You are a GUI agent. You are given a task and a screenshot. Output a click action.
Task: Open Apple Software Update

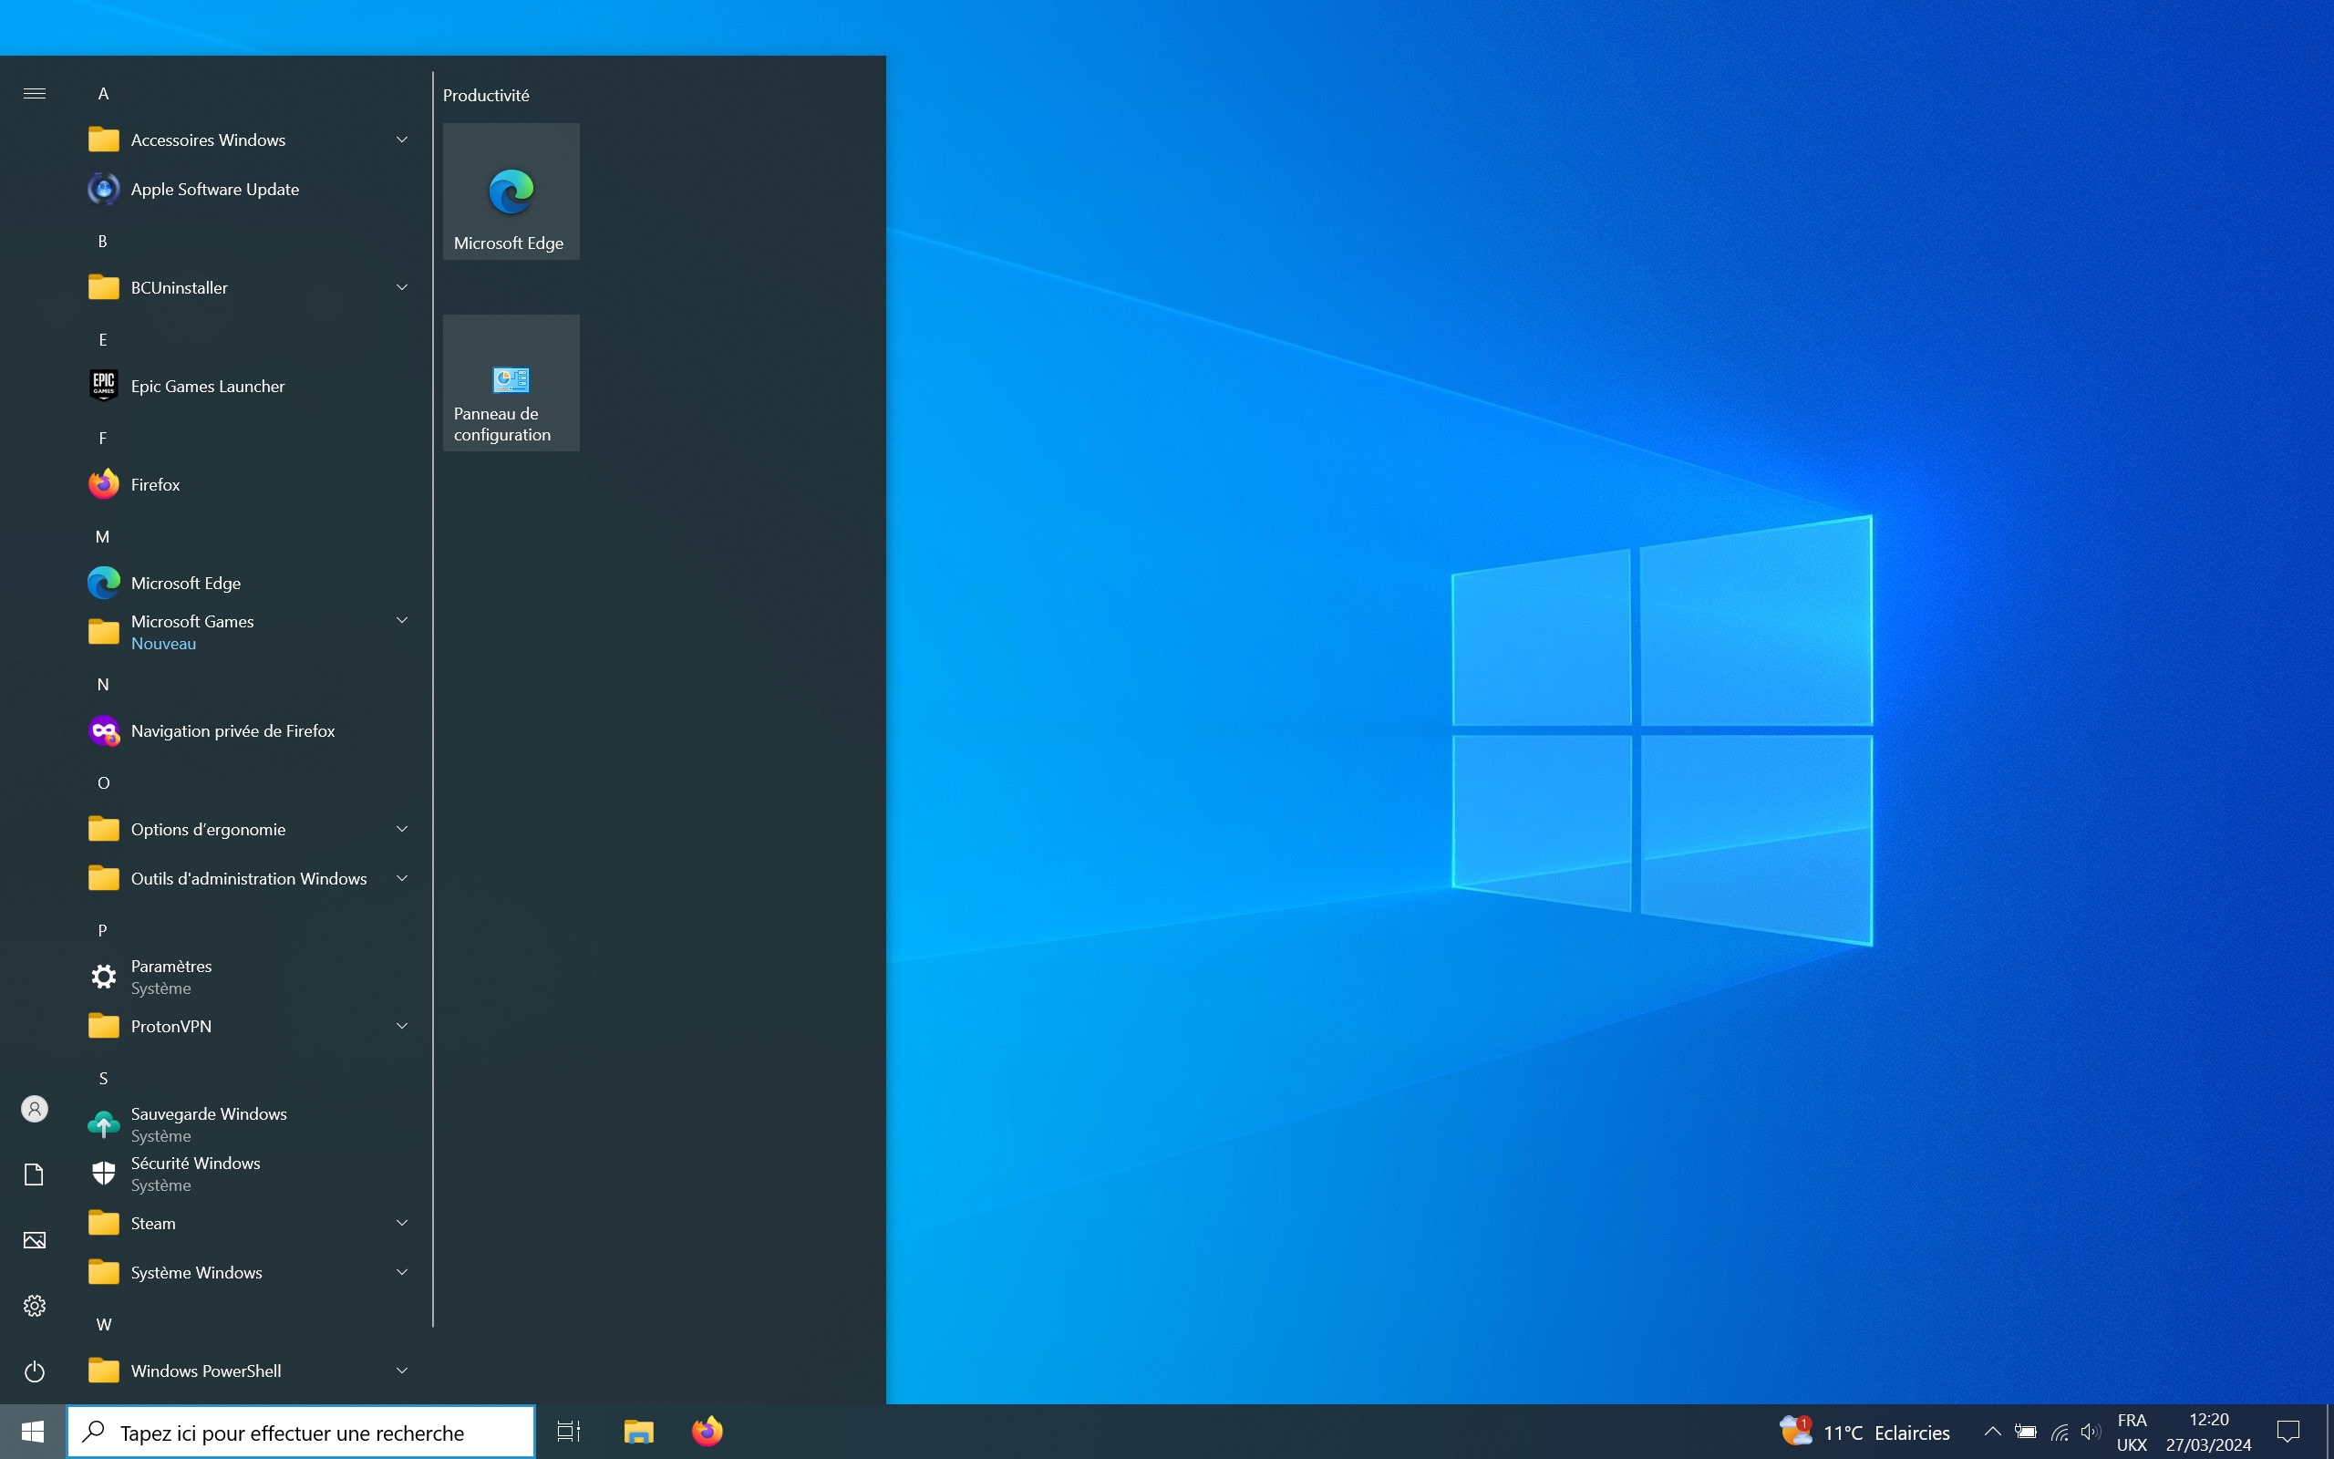(214, 189)
